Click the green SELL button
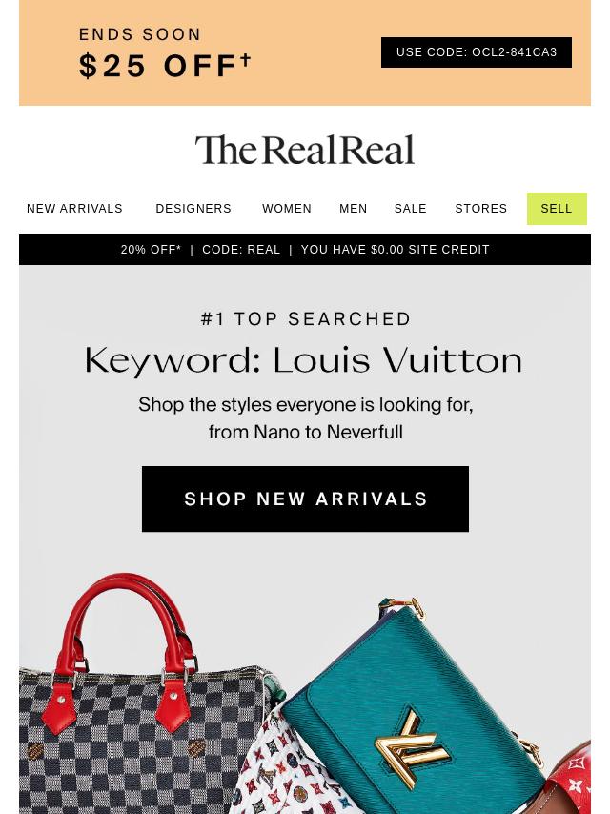The image size is (610, 814). (x=557, y=208)
